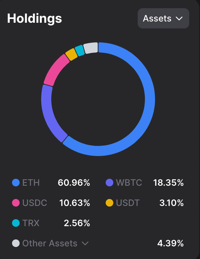Click the yellow USDT donut segment
The height and width of the screenshot is (259, 200).
click(x=72, y=55)
